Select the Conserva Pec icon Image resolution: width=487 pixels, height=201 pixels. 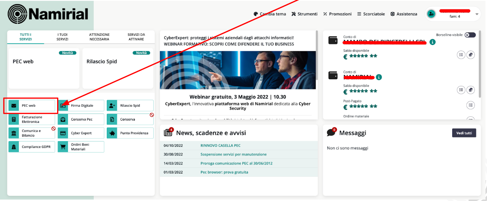tap(63, 119)
